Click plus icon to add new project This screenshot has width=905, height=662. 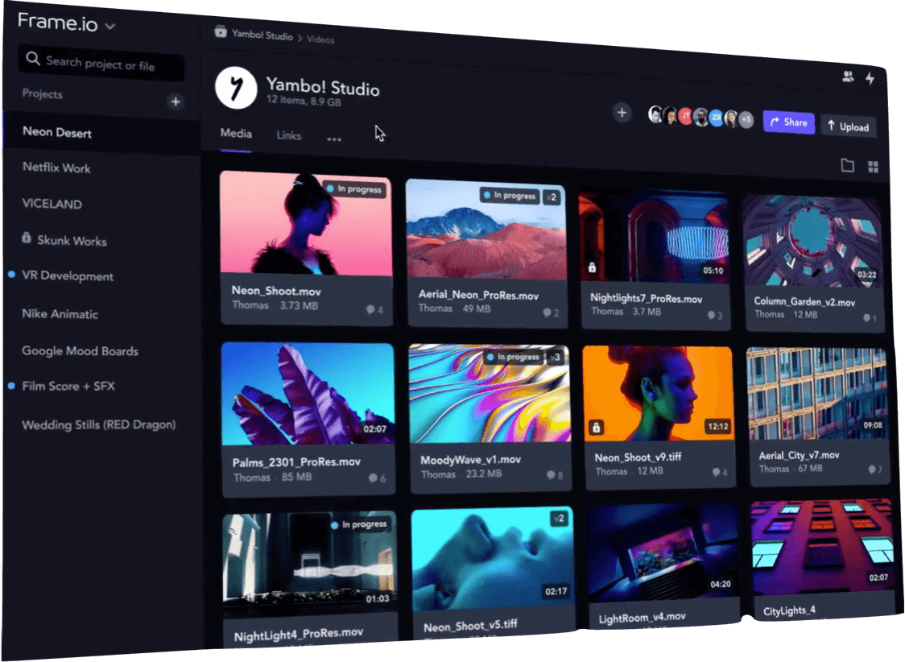[176, 102]
